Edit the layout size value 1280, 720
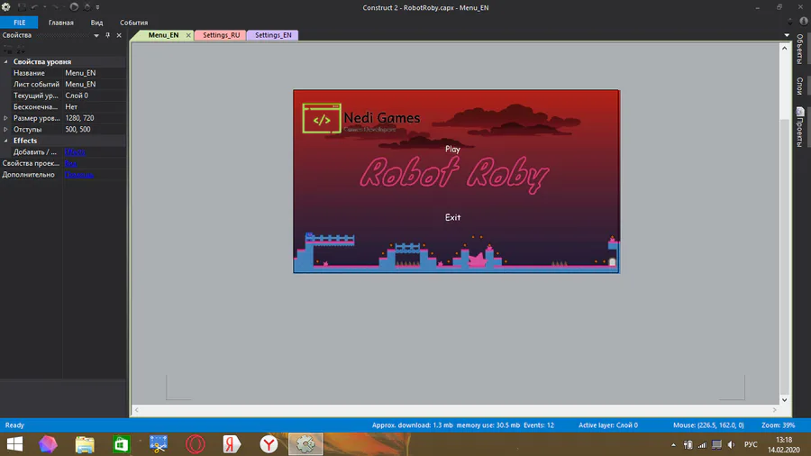Screen dimensions: 811x456 95,118
